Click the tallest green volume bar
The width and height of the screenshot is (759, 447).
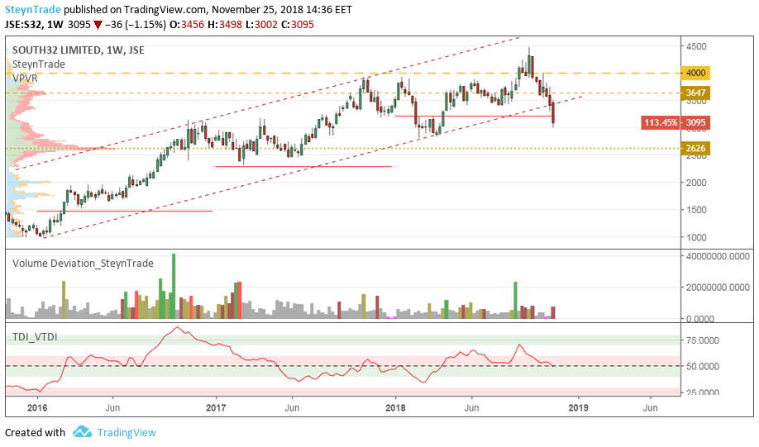coord(174,286)
